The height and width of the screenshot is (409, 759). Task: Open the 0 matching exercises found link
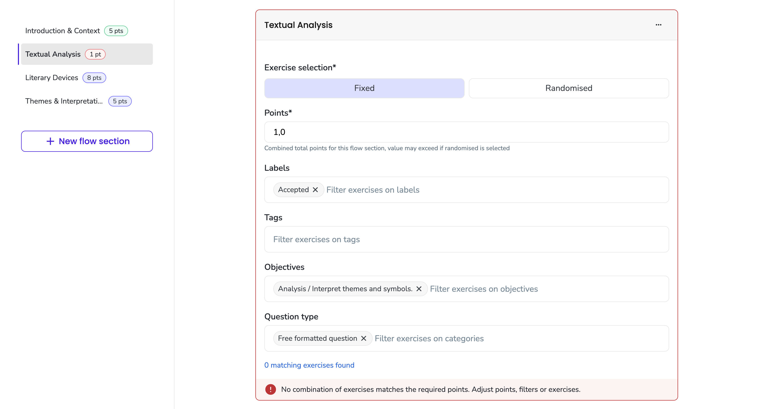pyautogui.click(x=309, y=365)
